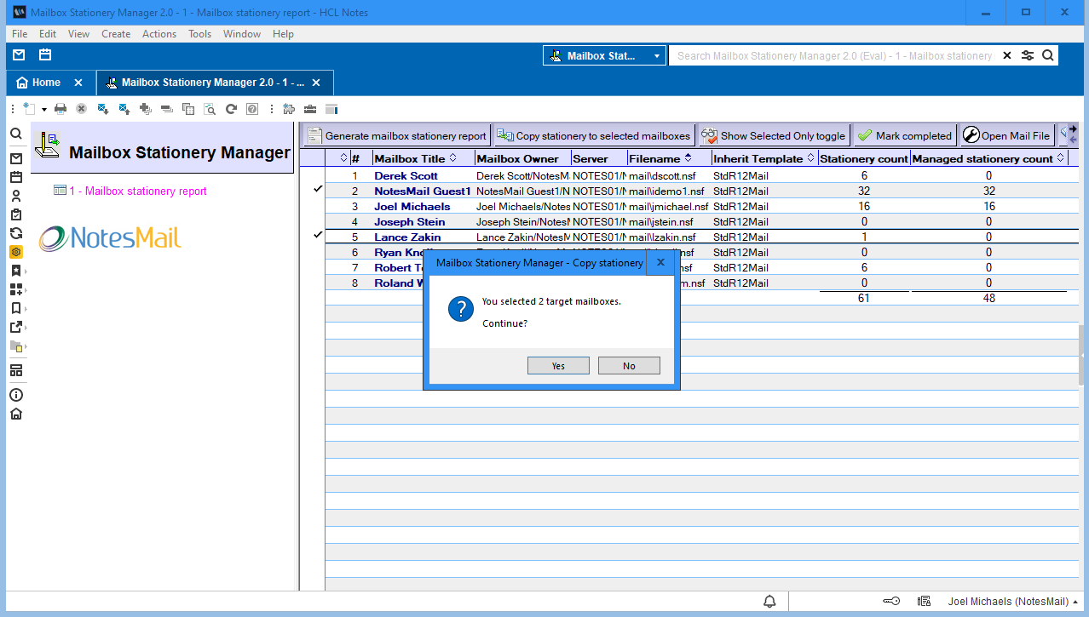The width and height of the screenshot is (1089, 617).
Task: Click the notification bell in the status bar
Action: click(770, 601)
